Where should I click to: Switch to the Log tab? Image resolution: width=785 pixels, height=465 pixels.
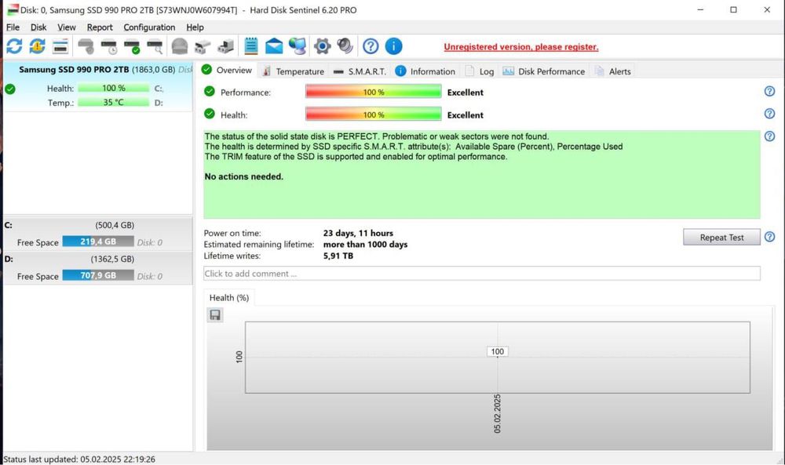[x=480, y=71]
